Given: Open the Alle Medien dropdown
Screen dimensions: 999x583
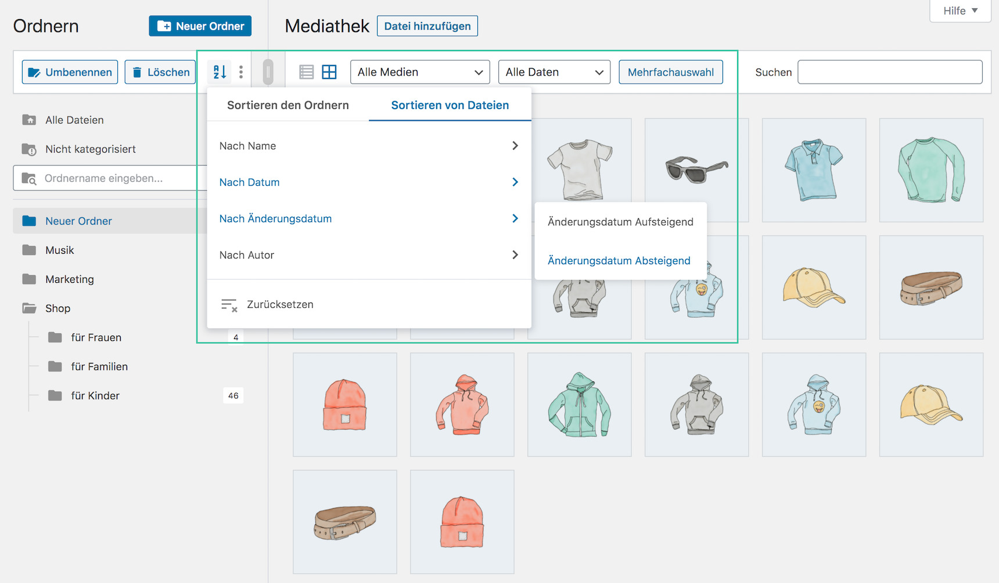Looking at the screenshot, I should click(420, 72).
